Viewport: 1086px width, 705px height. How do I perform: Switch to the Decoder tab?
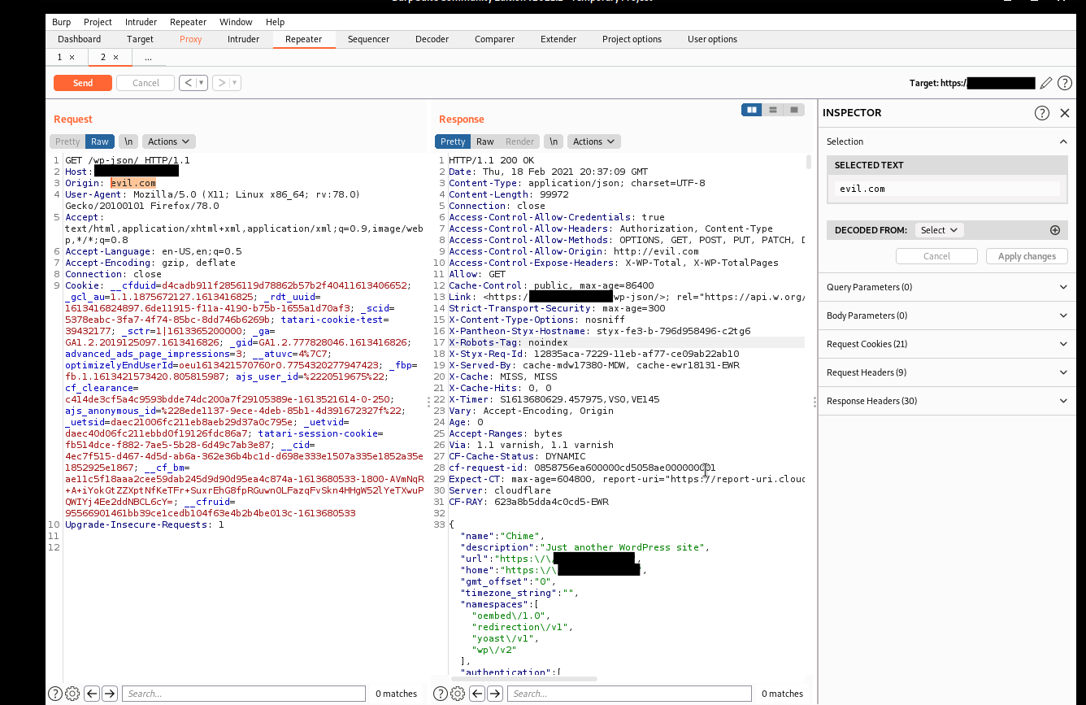pos(432,38)
